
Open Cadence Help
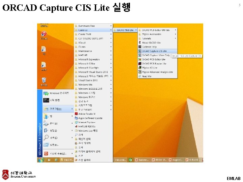coord(158,47)
